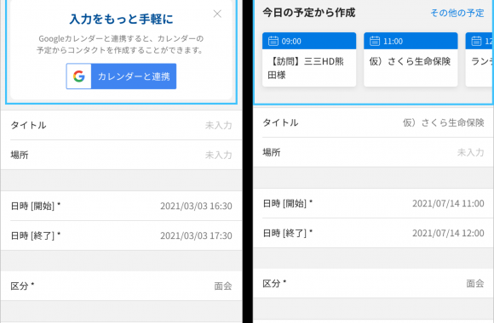Viewport: 494px width, 323px height.
Task: Connect with カレンダーと連携 button
Action: click(121, 76)
